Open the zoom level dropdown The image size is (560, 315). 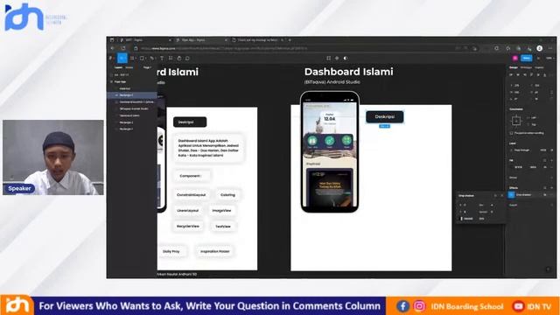click(x=549, y=59)
